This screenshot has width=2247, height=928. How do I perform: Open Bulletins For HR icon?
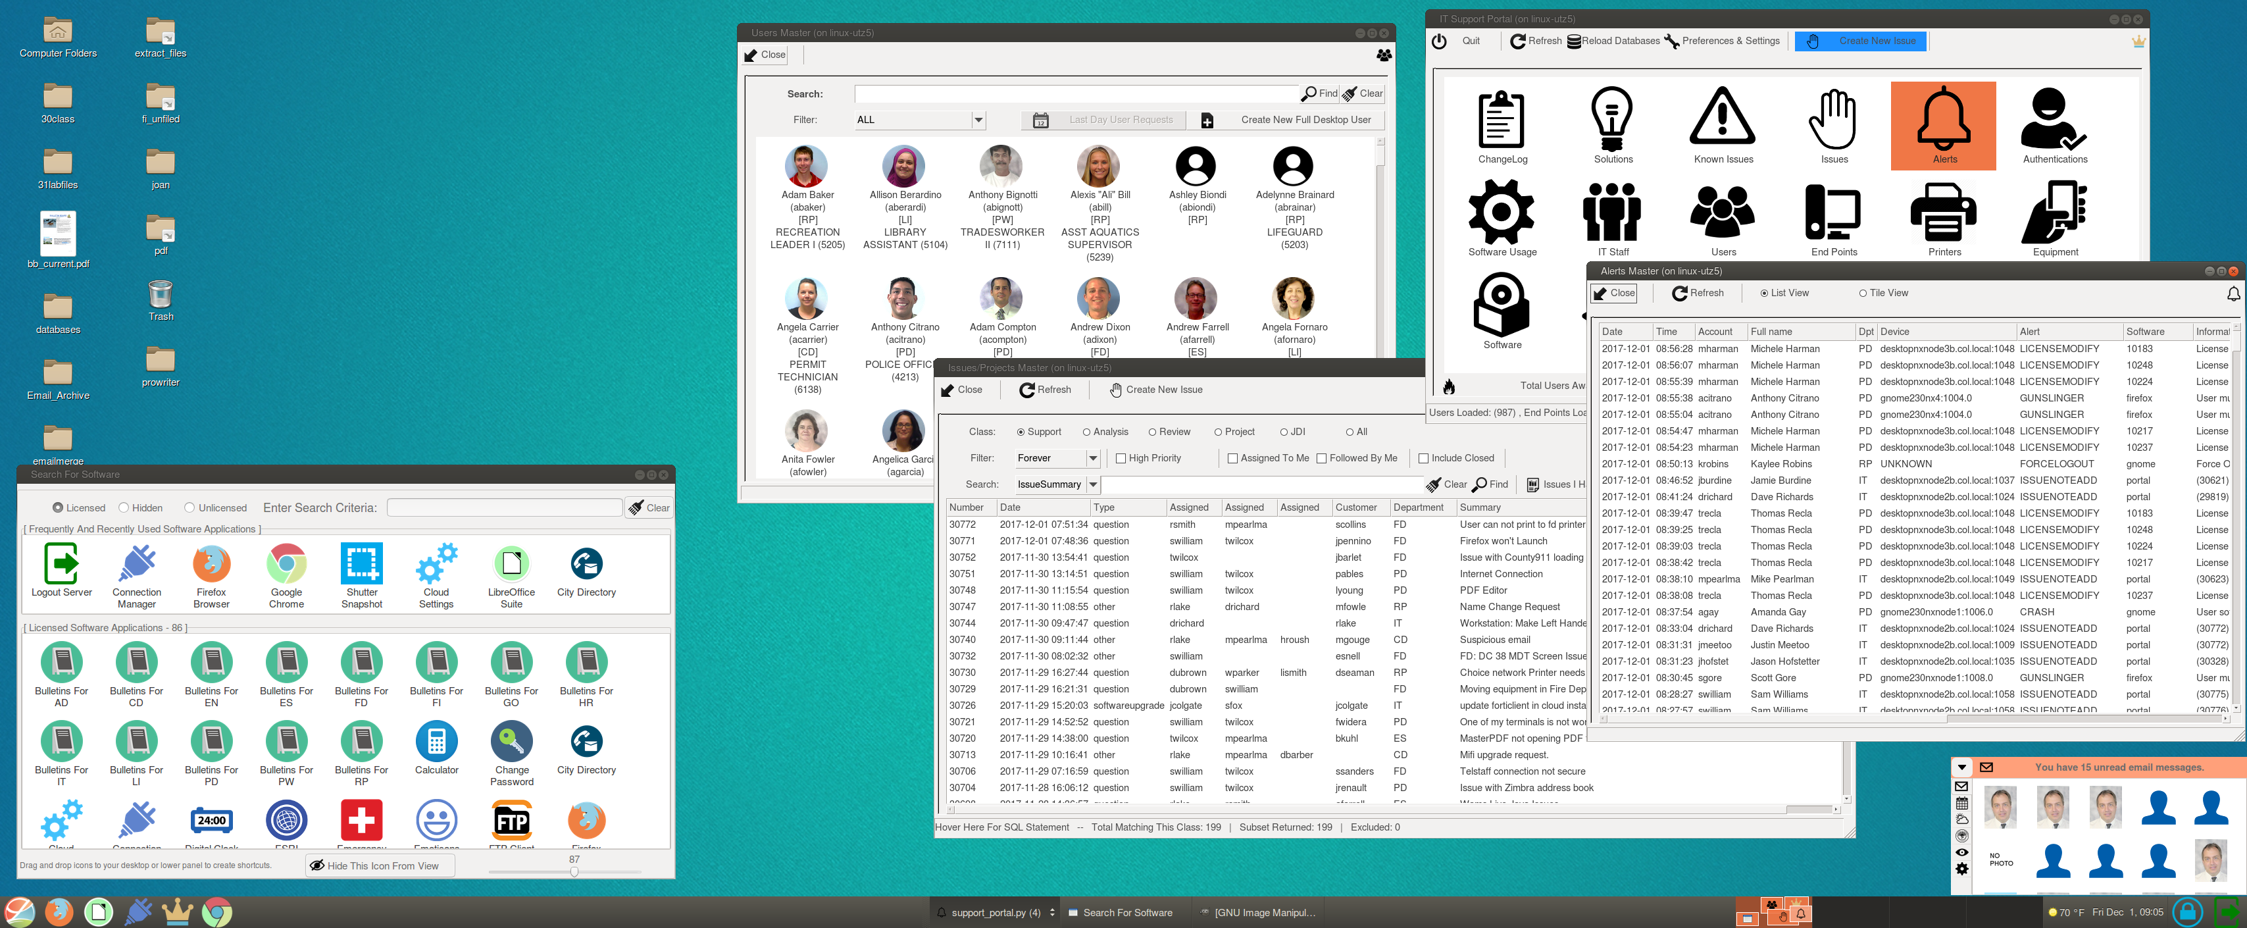pyautogui.click(x=586, y=674)
